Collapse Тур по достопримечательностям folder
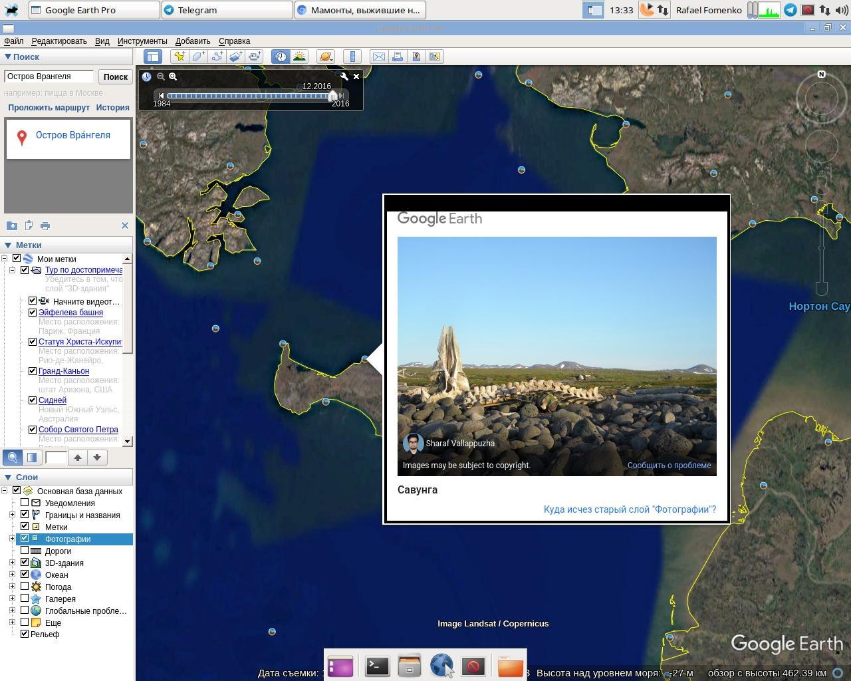This screenshot has width=851, height=681. [12, 270]
